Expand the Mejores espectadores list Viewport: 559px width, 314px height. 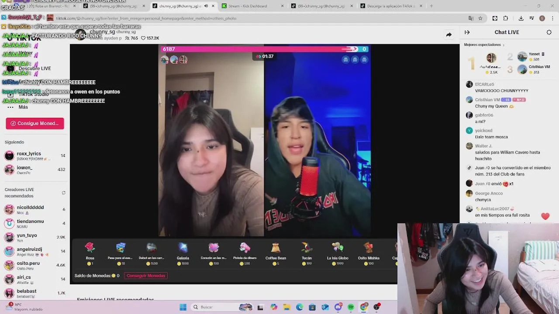pos(484,44)
